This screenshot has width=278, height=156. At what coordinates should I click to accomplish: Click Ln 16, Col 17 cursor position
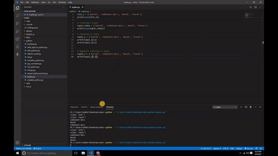[x=206, y=149]
